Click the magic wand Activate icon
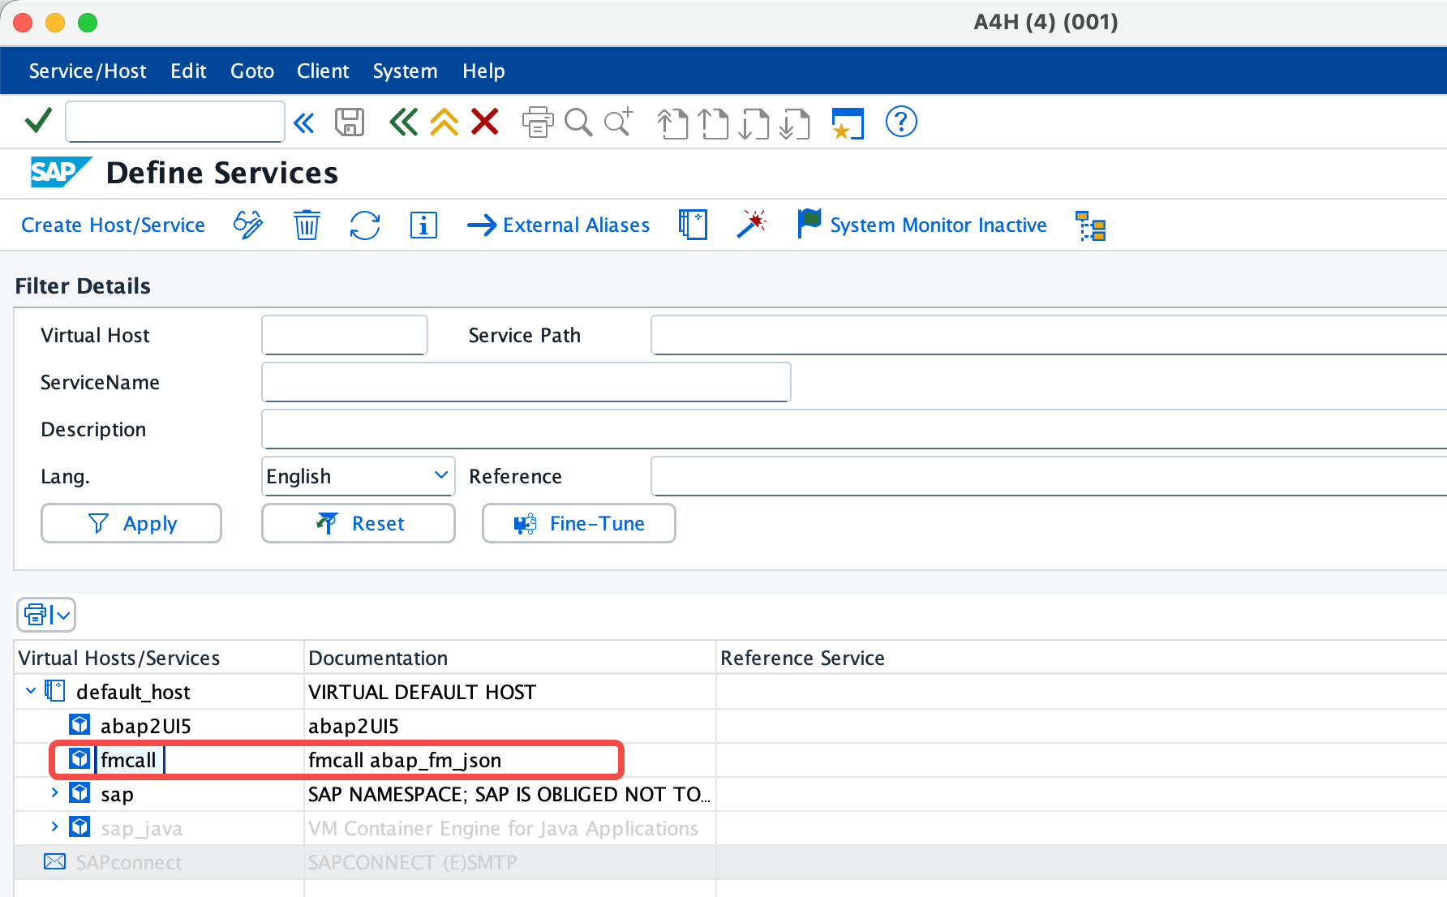The image size is (1447, 897). 752,224
